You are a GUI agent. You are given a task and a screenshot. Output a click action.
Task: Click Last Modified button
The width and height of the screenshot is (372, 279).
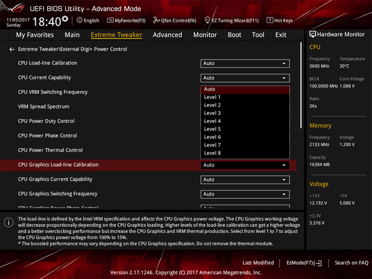(x=258, y=262)
